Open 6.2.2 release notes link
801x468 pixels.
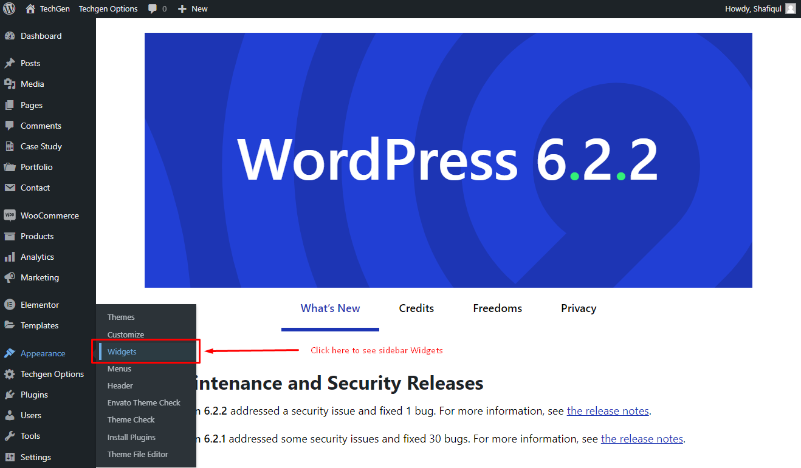point(608,411)
